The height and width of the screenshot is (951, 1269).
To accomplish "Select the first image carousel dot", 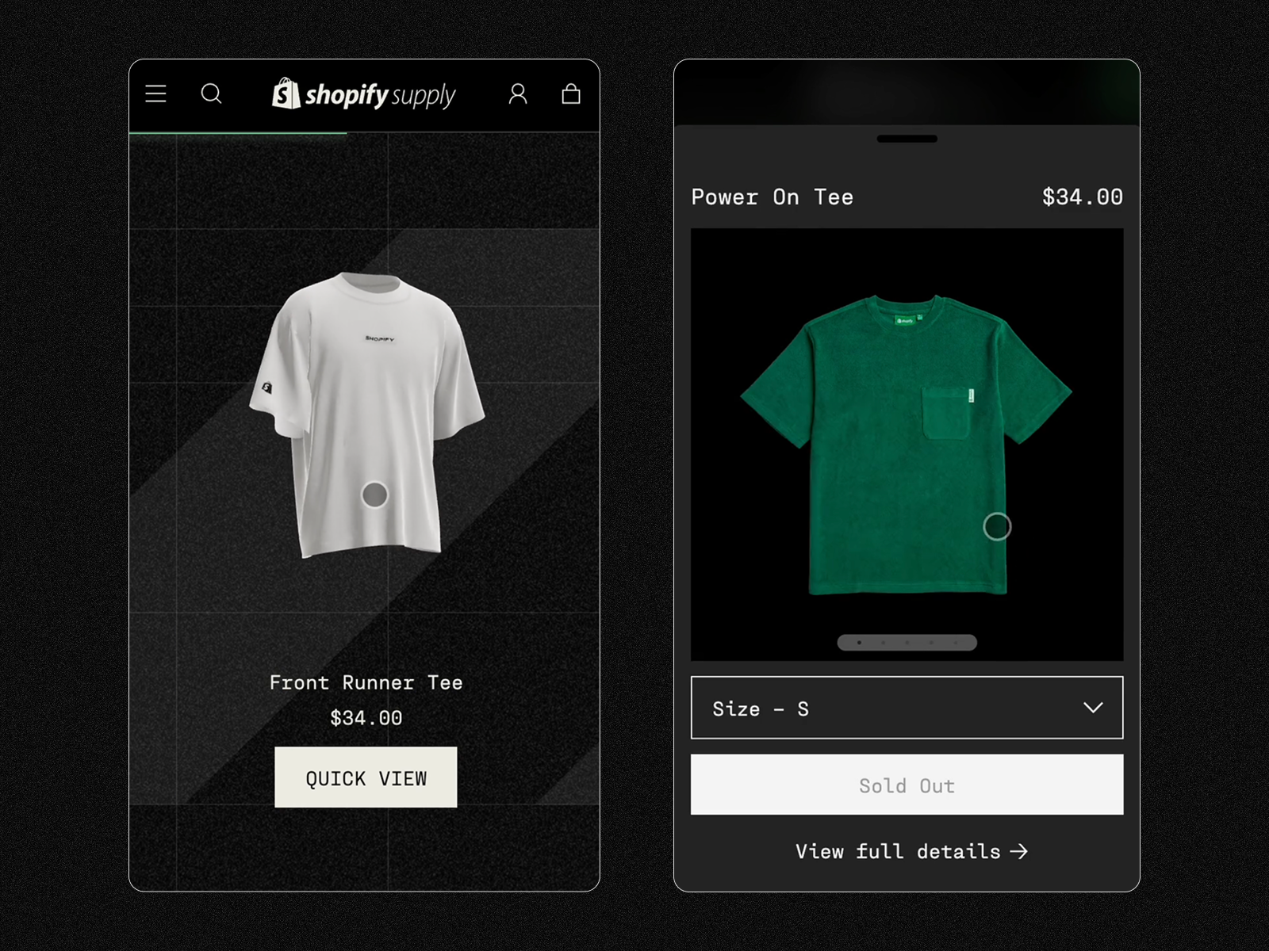I will (x=859, y=643).
